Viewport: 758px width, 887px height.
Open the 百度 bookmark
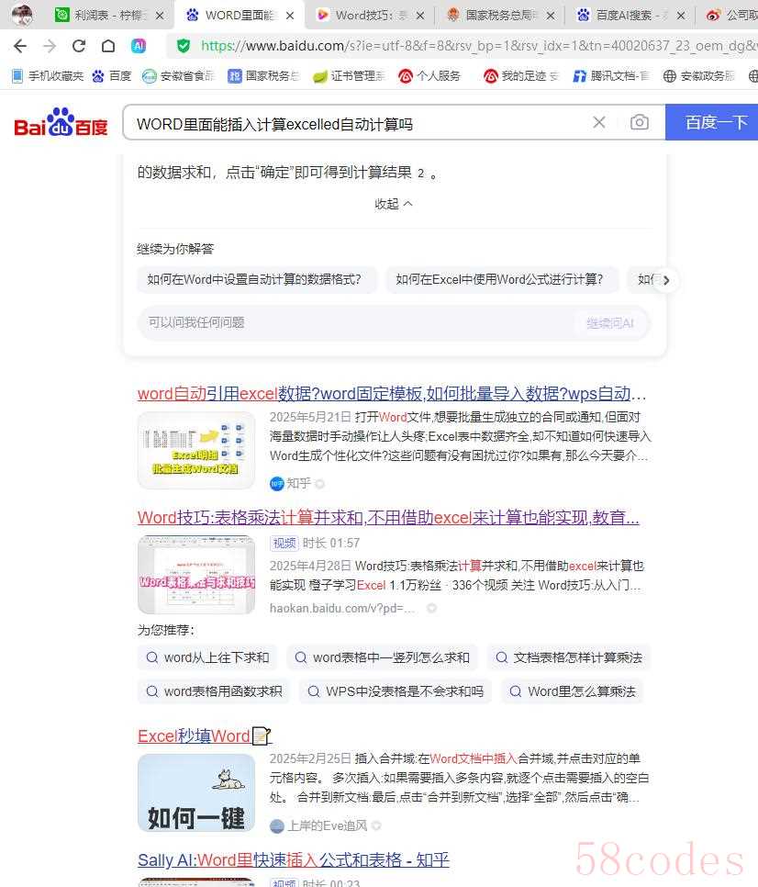pyautogui.click(x=112, y=76)
